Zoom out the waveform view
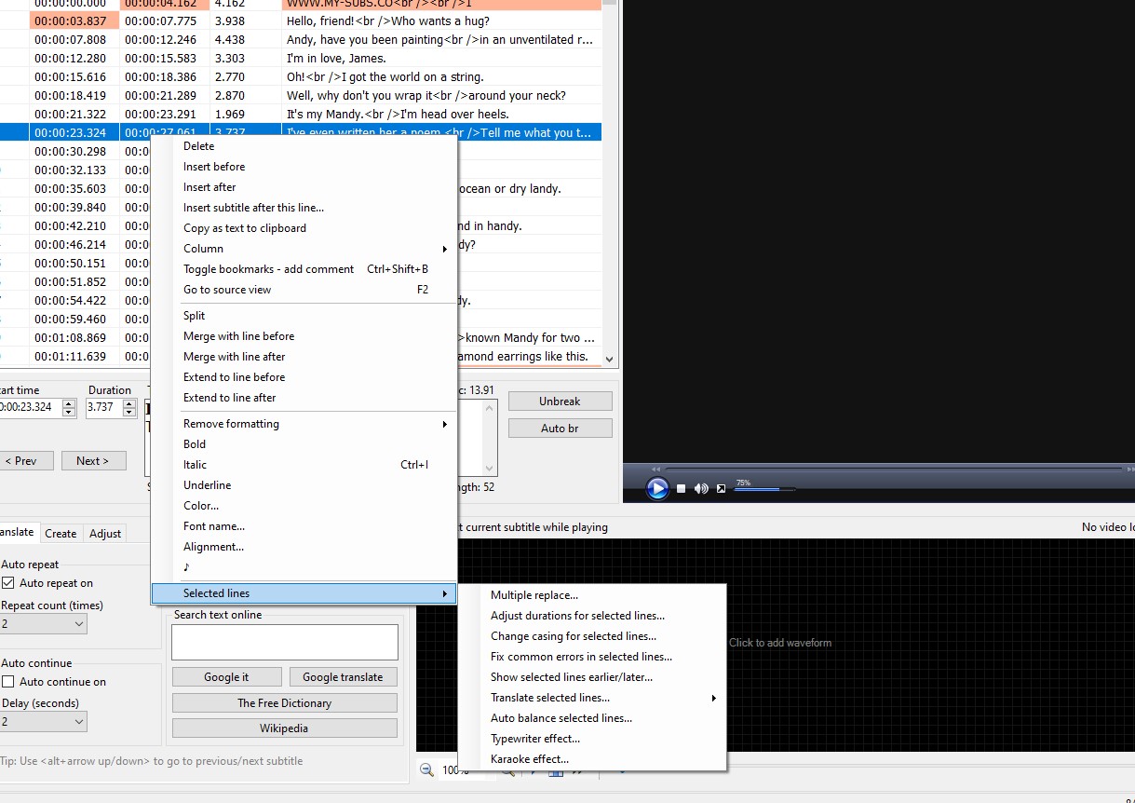 coord(426,770)
